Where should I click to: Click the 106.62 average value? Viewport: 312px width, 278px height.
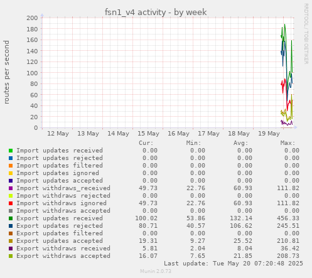click(x=241, y=226)
